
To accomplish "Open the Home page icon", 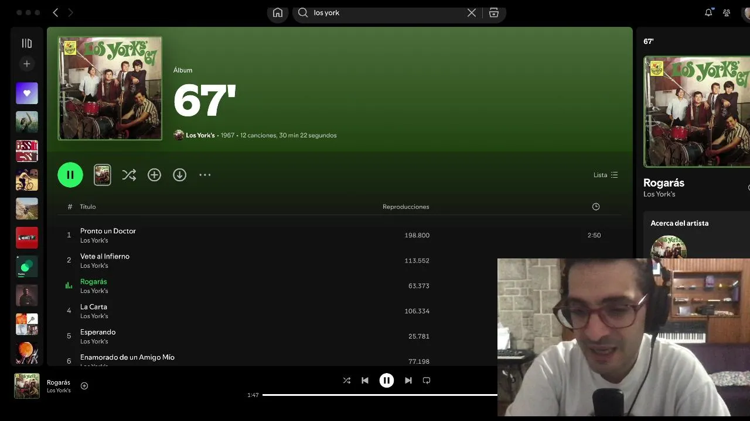I will (x=278, y=12).
